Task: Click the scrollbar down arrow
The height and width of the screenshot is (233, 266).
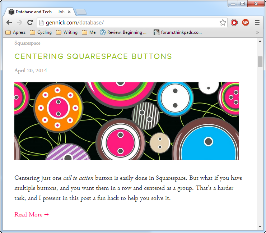Action: [x=260, y=227]
